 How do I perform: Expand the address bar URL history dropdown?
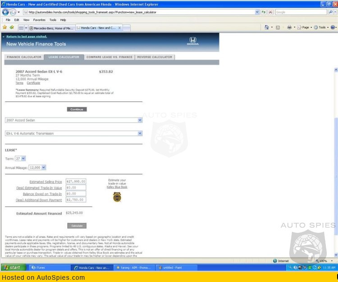pyautogui.click(x=257, y=12)
